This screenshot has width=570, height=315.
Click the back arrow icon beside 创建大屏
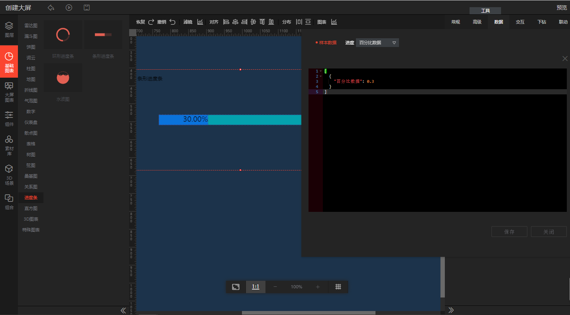51,8
